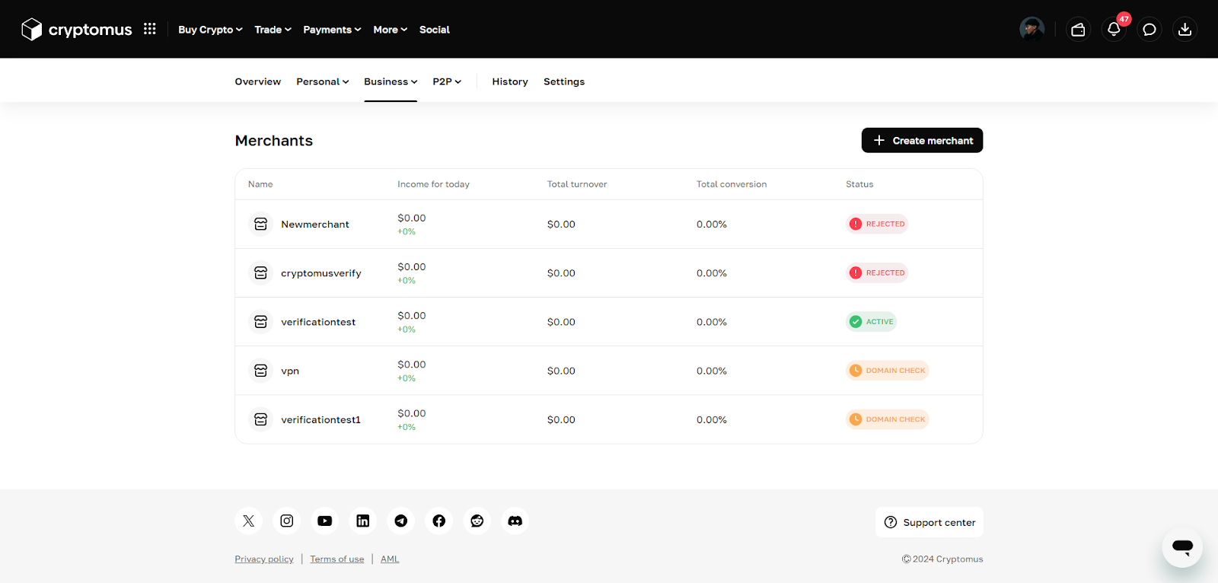Open the chat messages icon
The image size is (1218, 583).
(1149, 30)
